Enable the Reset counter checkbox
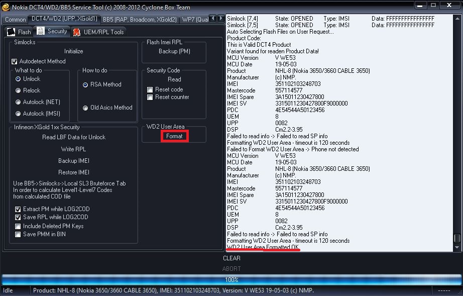The image size is (463, 296). (150, 97)
